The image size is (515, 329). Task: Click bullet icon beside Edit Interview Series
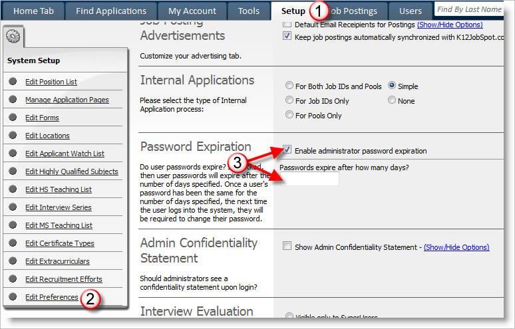click(x=13, y=207)
